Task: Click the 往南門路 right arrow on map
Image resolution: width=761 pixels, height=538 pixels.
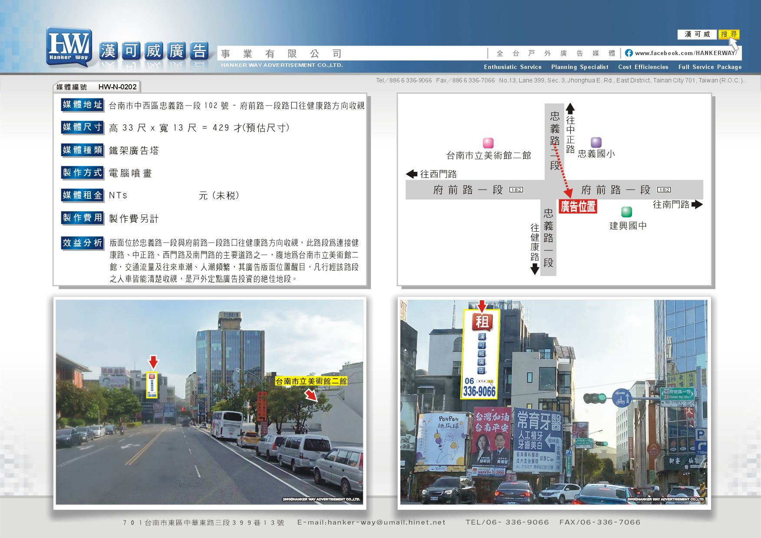Action: click(x=697, y=204)
